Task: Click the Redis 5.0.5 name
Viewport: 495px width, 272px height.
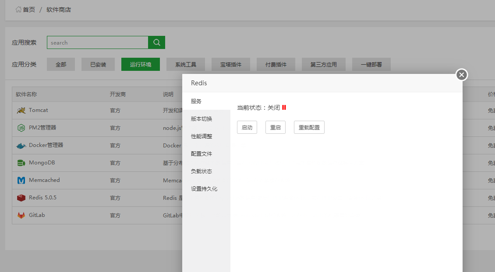Action: coord(42,198)
